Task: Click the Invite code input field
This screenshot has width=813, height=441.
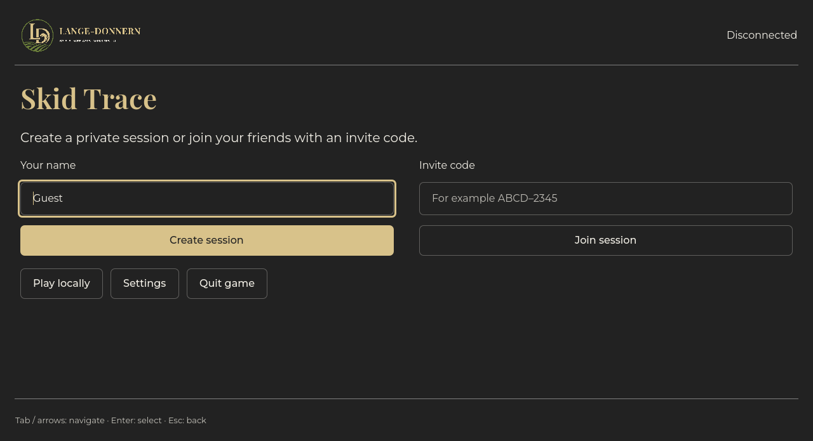Action: (x=606, y=199)
